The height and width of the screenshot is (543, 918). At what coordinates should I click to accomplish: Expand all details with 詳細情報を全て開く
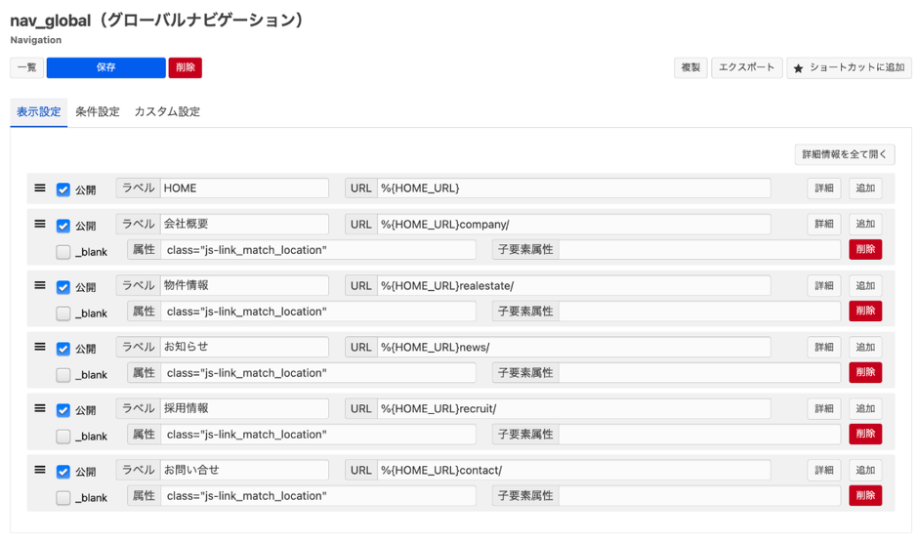click(x=844, y=154)
